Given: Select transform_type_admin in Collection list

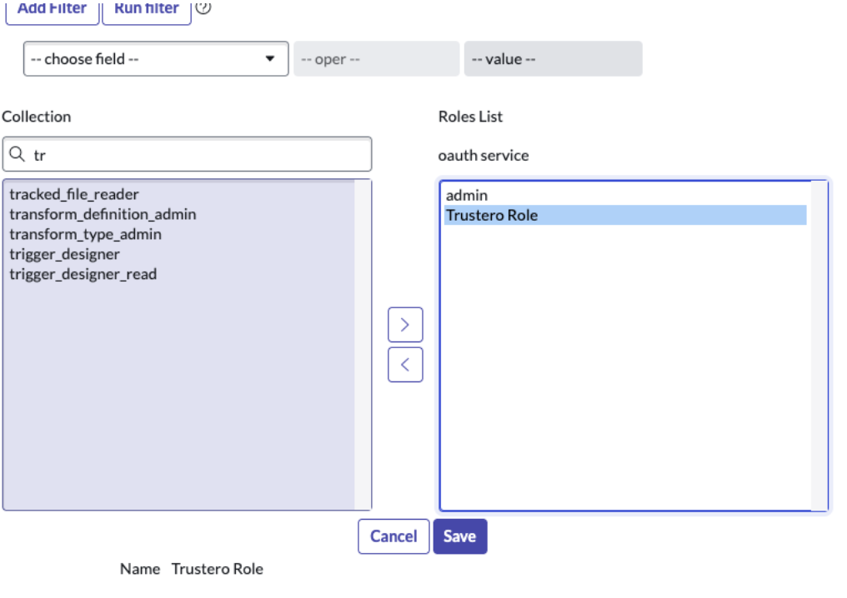Looking at the screenshot, I should [x=85, y=235].
